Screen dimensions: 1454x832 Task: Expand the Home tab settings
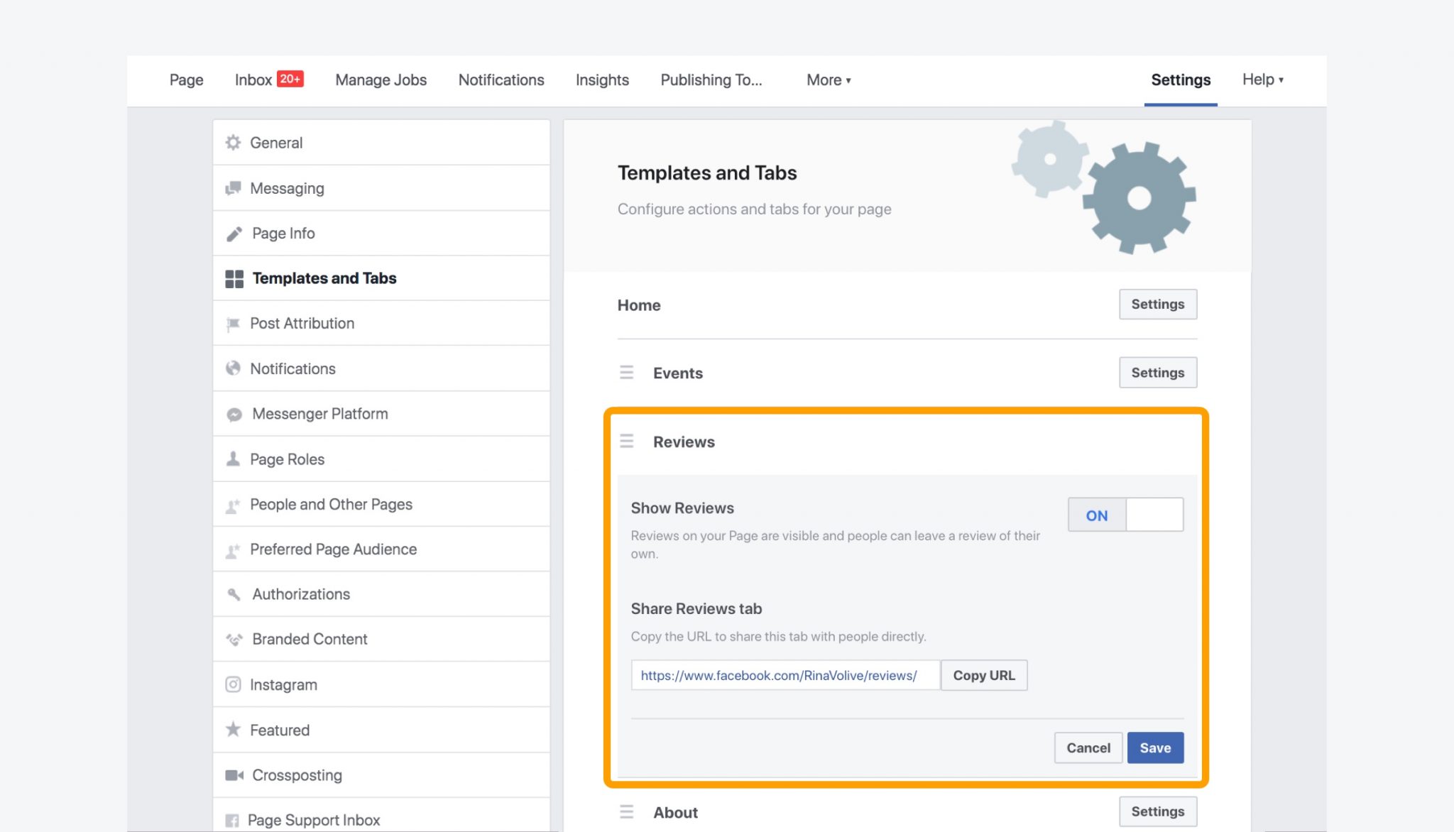(x=1157, y=304)
